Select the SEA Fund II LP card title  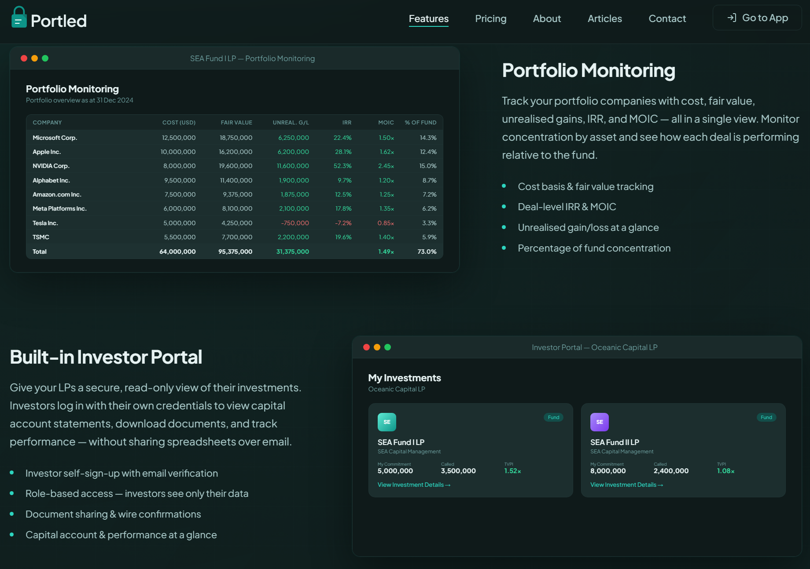[x=615, y=442]
